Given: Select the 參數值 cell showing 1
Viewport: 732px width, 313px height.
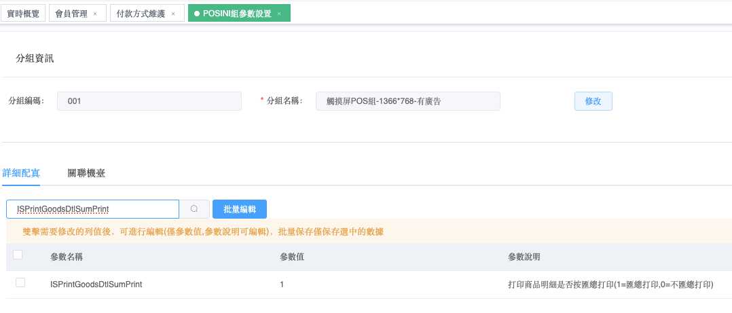Looking at the screenshot, I should [282, 284].
